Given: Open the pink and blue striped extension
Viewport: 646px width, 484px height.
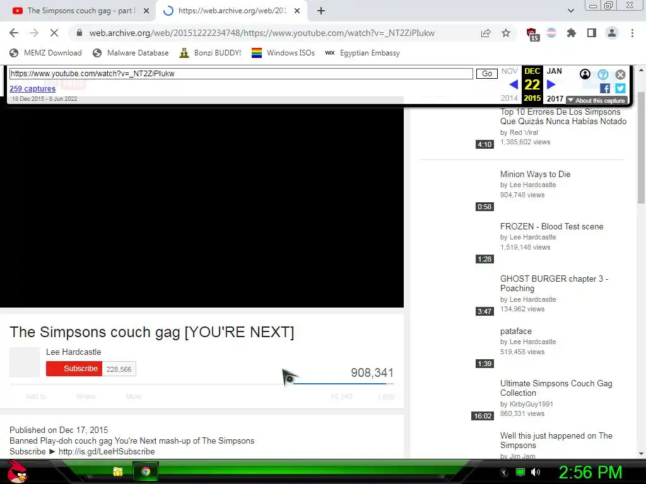Looking at the screenshot, I should [551, 33].
